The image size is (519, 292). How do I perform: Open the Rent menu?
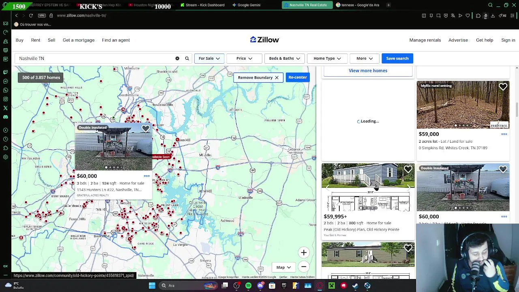[36, 40]
